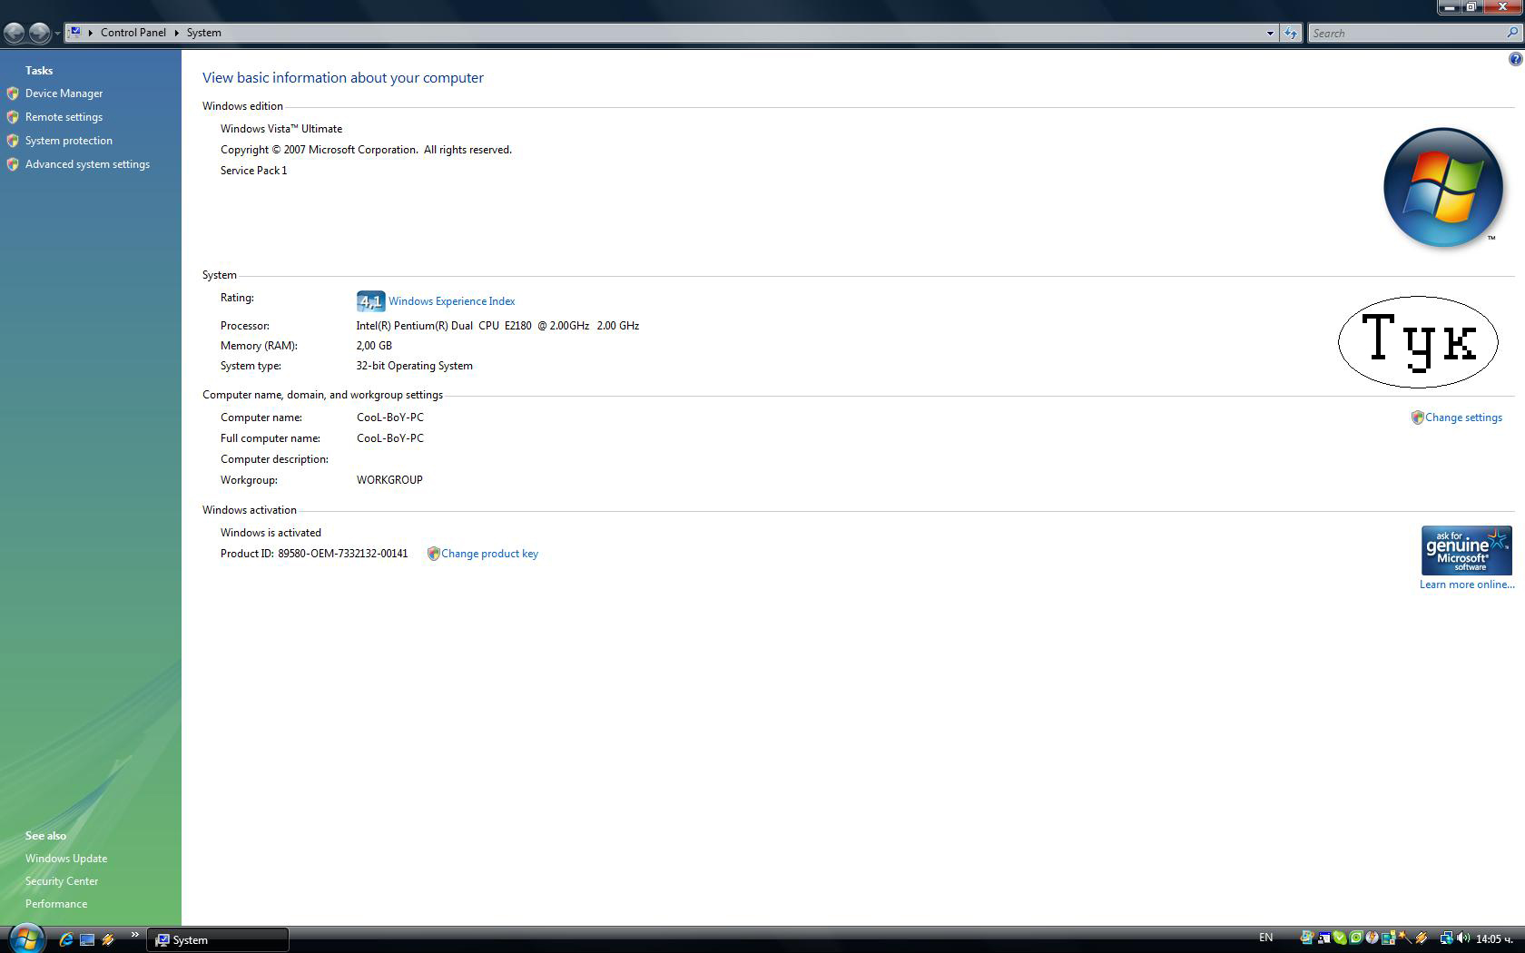Screen dimensions: 1525x953
Task: Click the sidebar gadgets tray icon
Action: [1389, 938]
